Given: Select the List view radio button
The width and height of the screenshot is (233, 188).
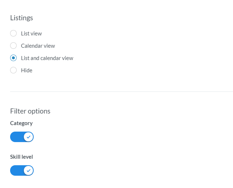Looking at the screenshot, I should pyautogui.click(x=13, y=34).
